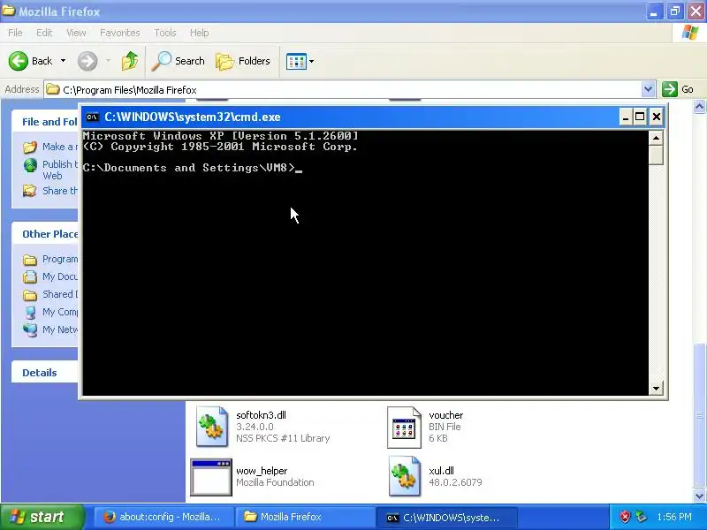
Task: Click the Windows flag logo in Explorer
Action: [x=690, y=33]
